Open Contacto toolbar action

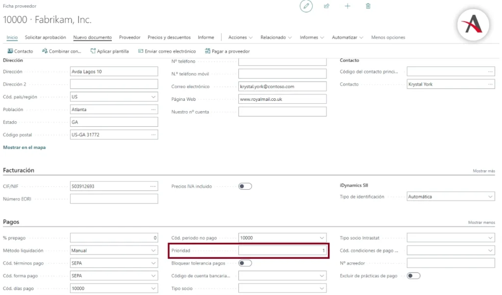pyautogui.click(x=20, y=51)
